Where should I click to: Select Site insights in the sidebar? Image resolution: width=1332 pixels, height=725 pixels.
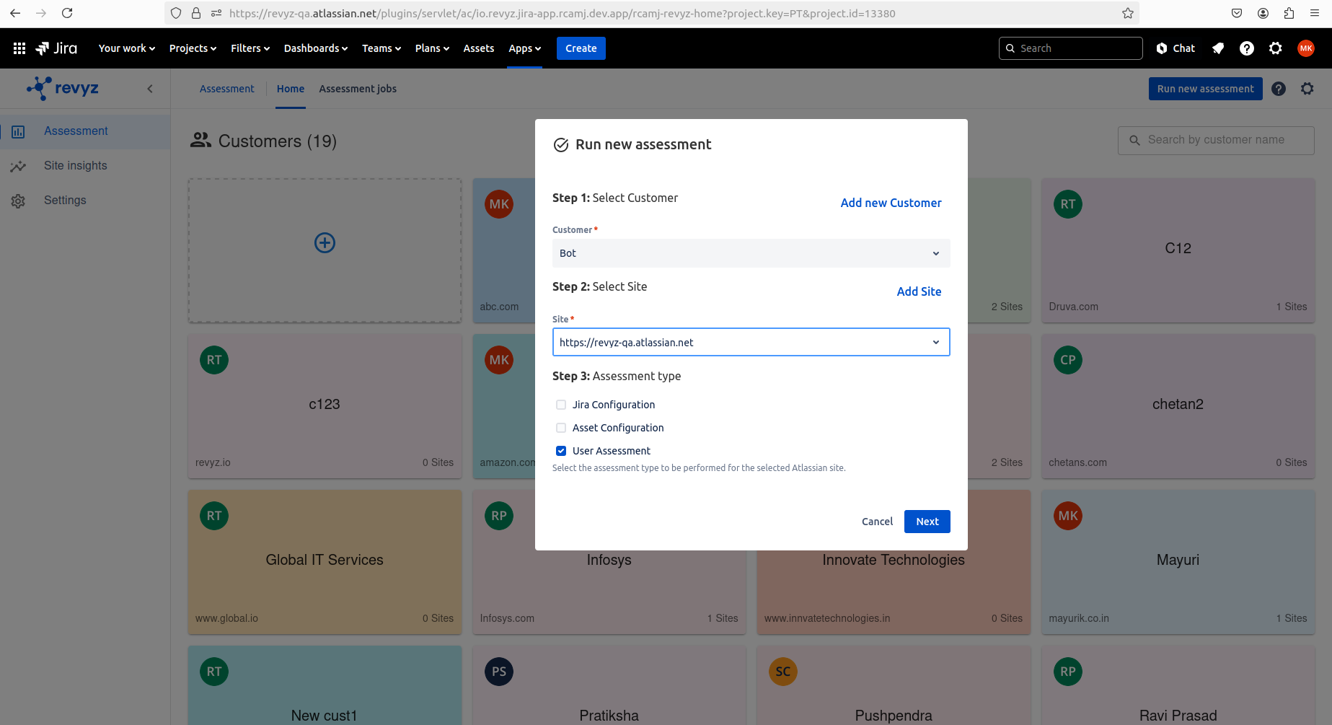[x=85, y=166]
